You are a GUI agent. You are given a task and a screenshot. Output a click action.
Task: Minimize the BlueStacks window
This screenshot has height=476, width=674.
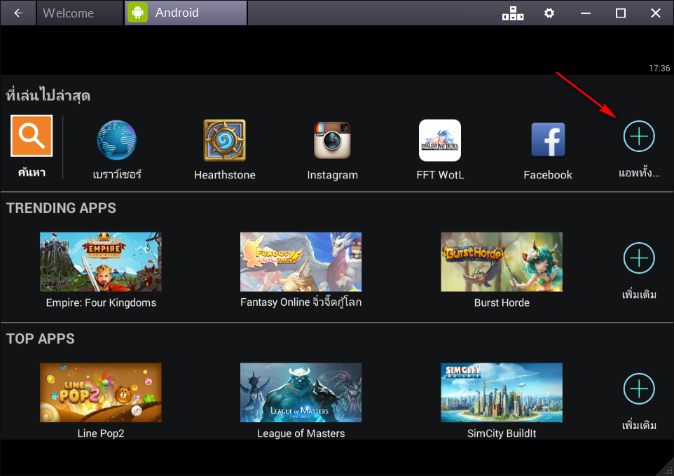tap(586, 13)
